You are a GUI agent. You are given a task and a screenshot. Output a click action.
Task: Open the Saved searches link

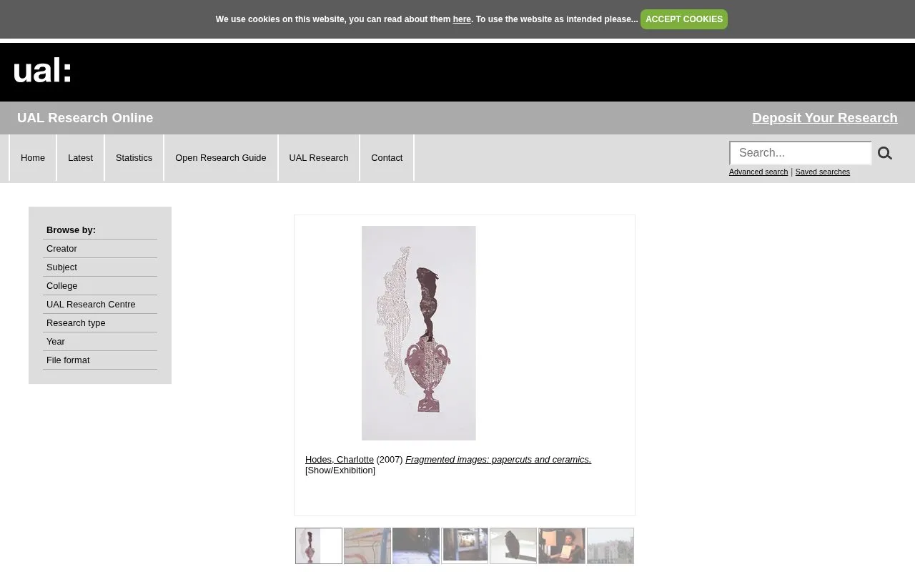coord(823,172)
